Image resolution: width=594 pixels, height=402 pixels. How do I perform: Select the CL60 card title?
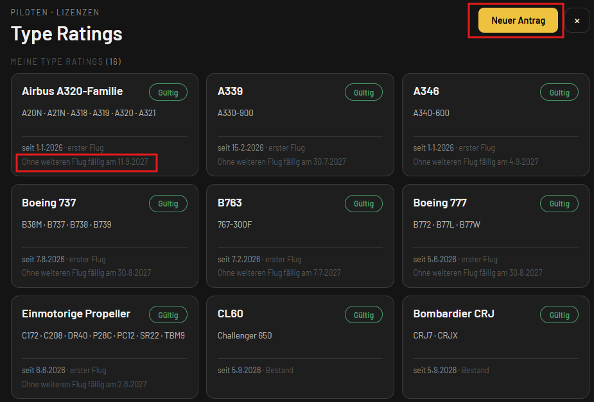click(231, 314)
